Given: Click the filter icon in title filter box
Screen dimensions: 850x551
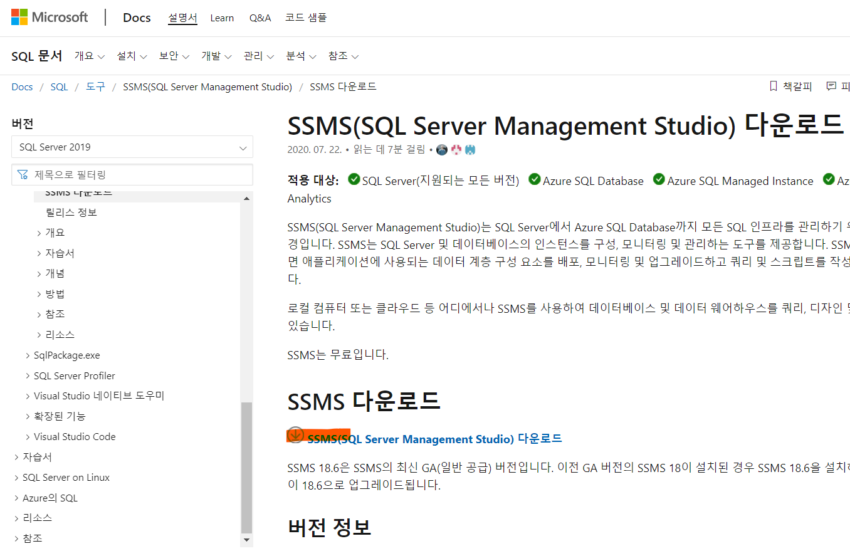Looking at the screenshot, I should click(23, 174).
